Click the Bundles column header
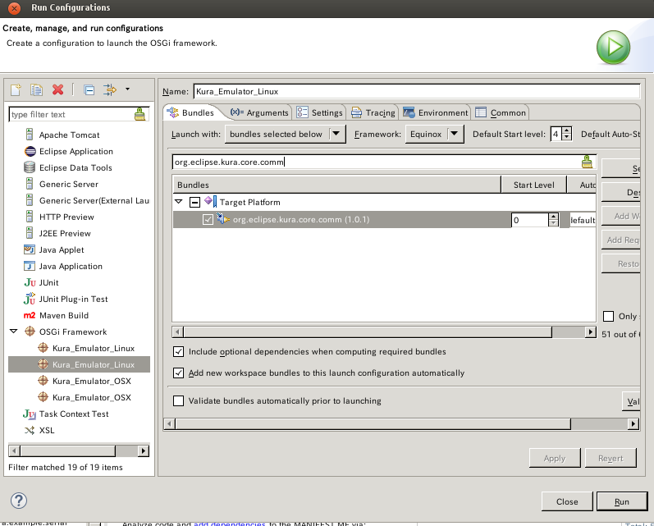654x526 pixels. pos(336,185)
